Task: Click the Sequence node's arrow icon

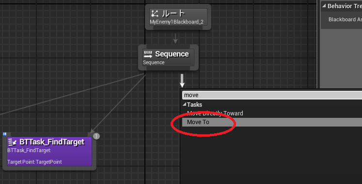Action: pos(148,54)
